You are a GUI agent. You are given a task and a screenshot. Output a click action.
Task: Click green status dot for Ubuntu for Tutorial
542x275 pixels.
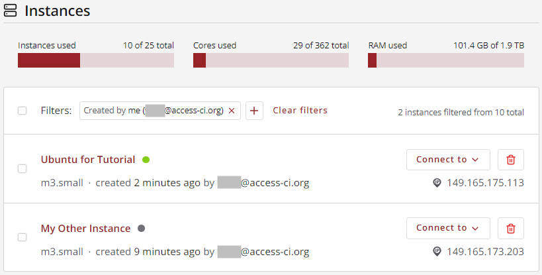tap(146, 160)
